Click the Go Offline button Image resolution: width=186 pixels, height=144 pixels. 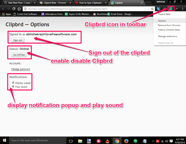(19, 55)
